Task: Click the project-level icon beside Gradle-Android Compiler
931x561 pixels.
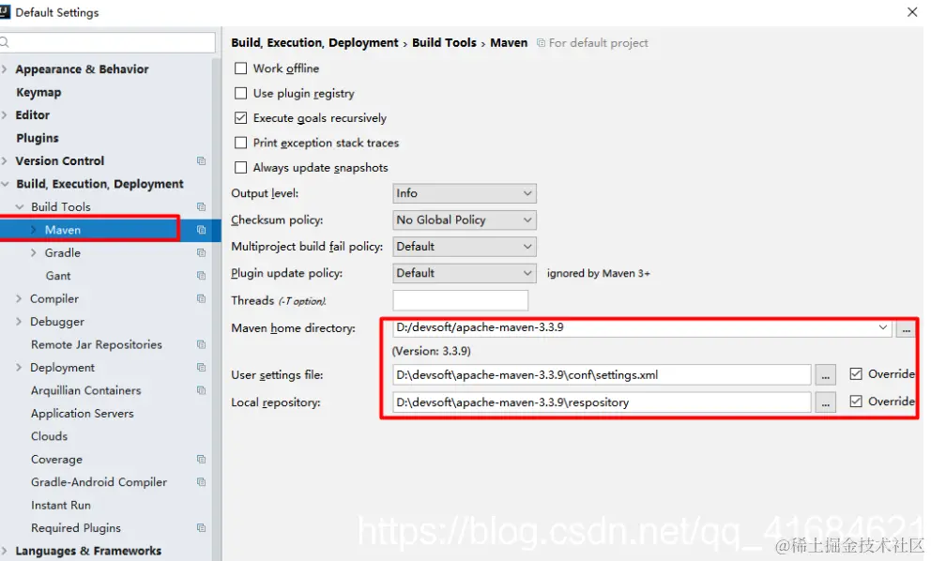Action: tap(201, 482)
